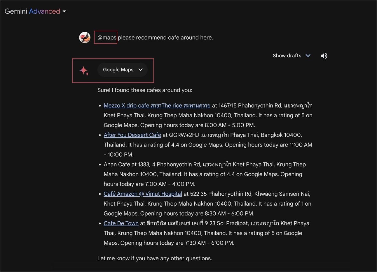The image size is (377, 272).
Task: Open the Cafe De Town link
Action: point(121,223)
